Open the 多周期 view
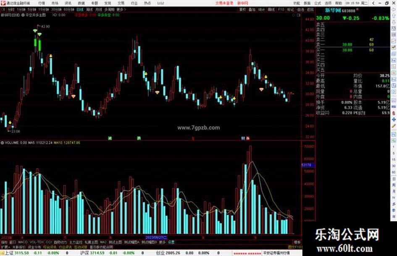The width and height of the screenshot is (397, 256). (109, 9)
